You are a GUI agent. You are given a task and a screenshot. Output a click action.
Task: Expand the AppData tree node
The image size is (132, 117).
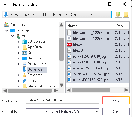pos(18,47)
